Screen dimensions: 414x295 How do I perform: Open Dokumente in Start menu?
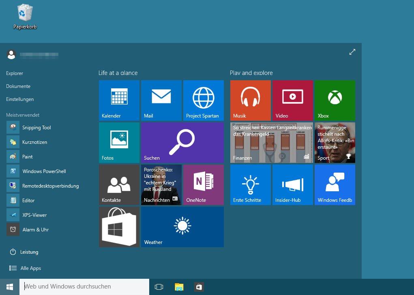18,86
